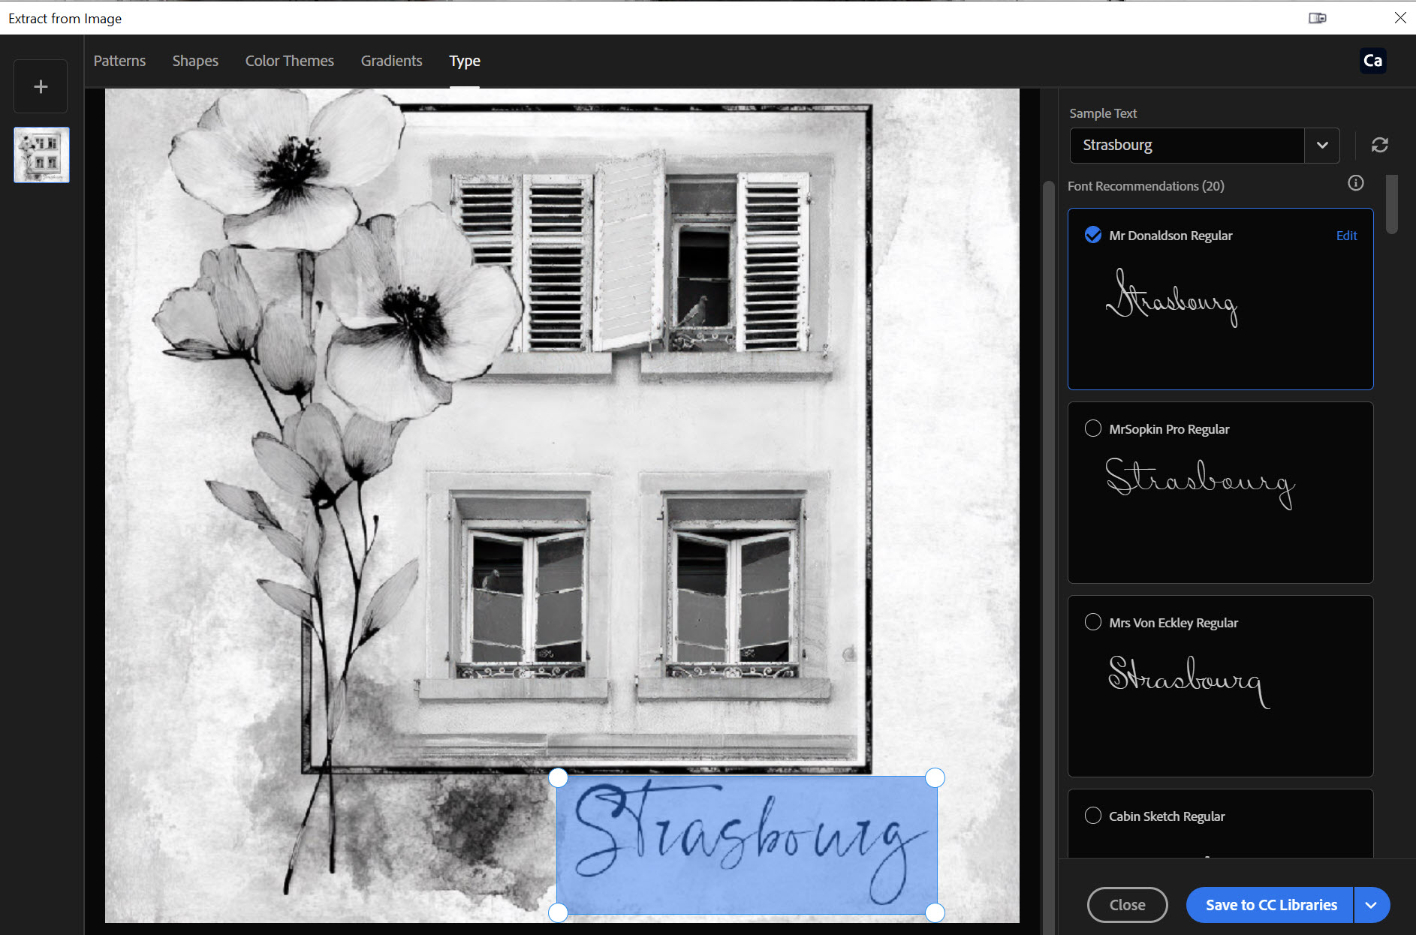Select the Mrs Von Eckley Regular radio button
Viewport: 1416px width, 935px height.
pos(1093,622)
